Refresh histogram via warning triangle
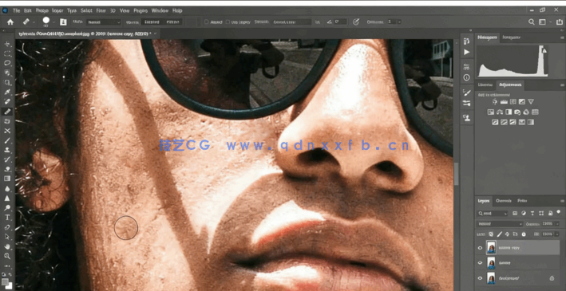This screenshot has height=291, width=566. pyautogui.click(x=544, y=51)
